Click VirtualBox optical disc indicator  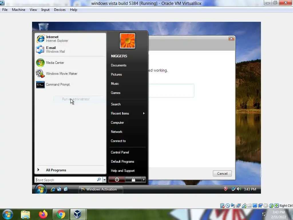point(227,206)
